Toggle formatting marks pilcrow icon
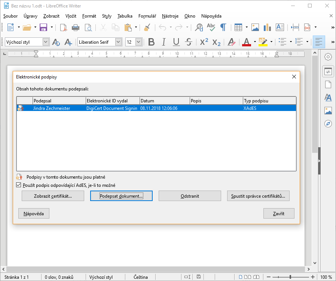Viewport: 336px width, 281px height. pos(223,27)
